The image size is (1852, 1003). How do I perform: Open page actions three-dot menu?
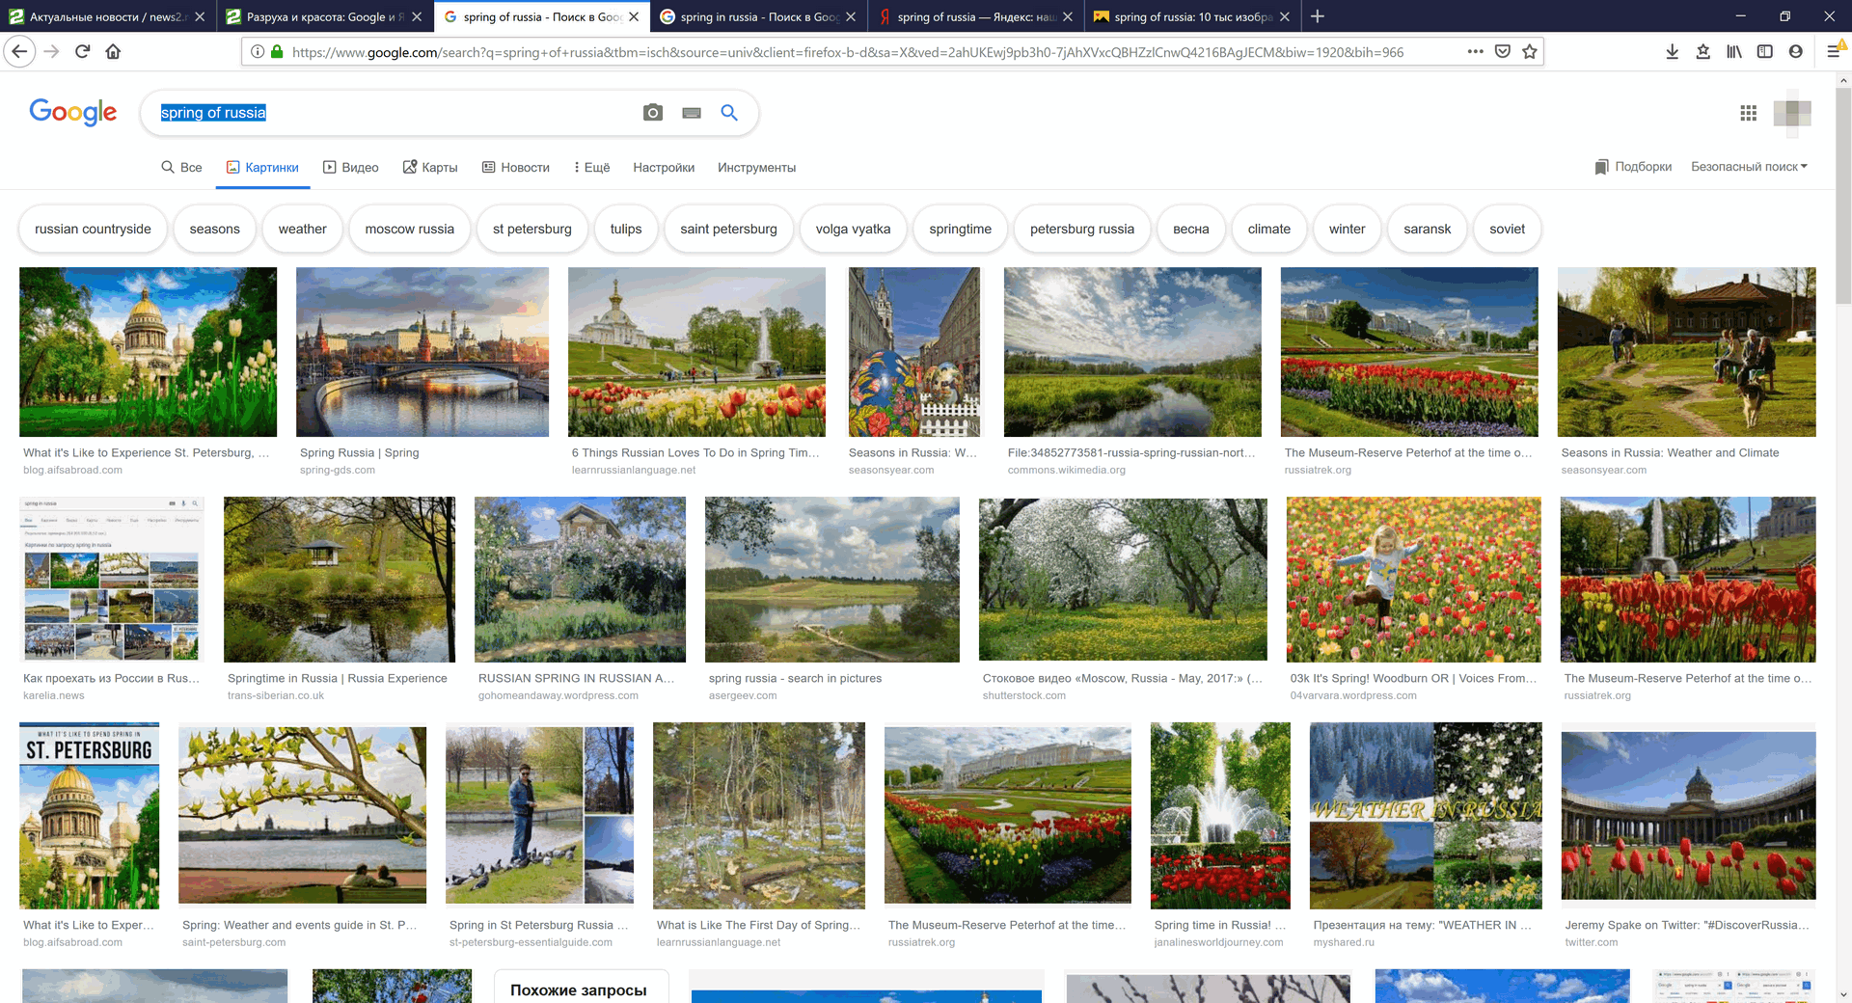(1475, 52)
